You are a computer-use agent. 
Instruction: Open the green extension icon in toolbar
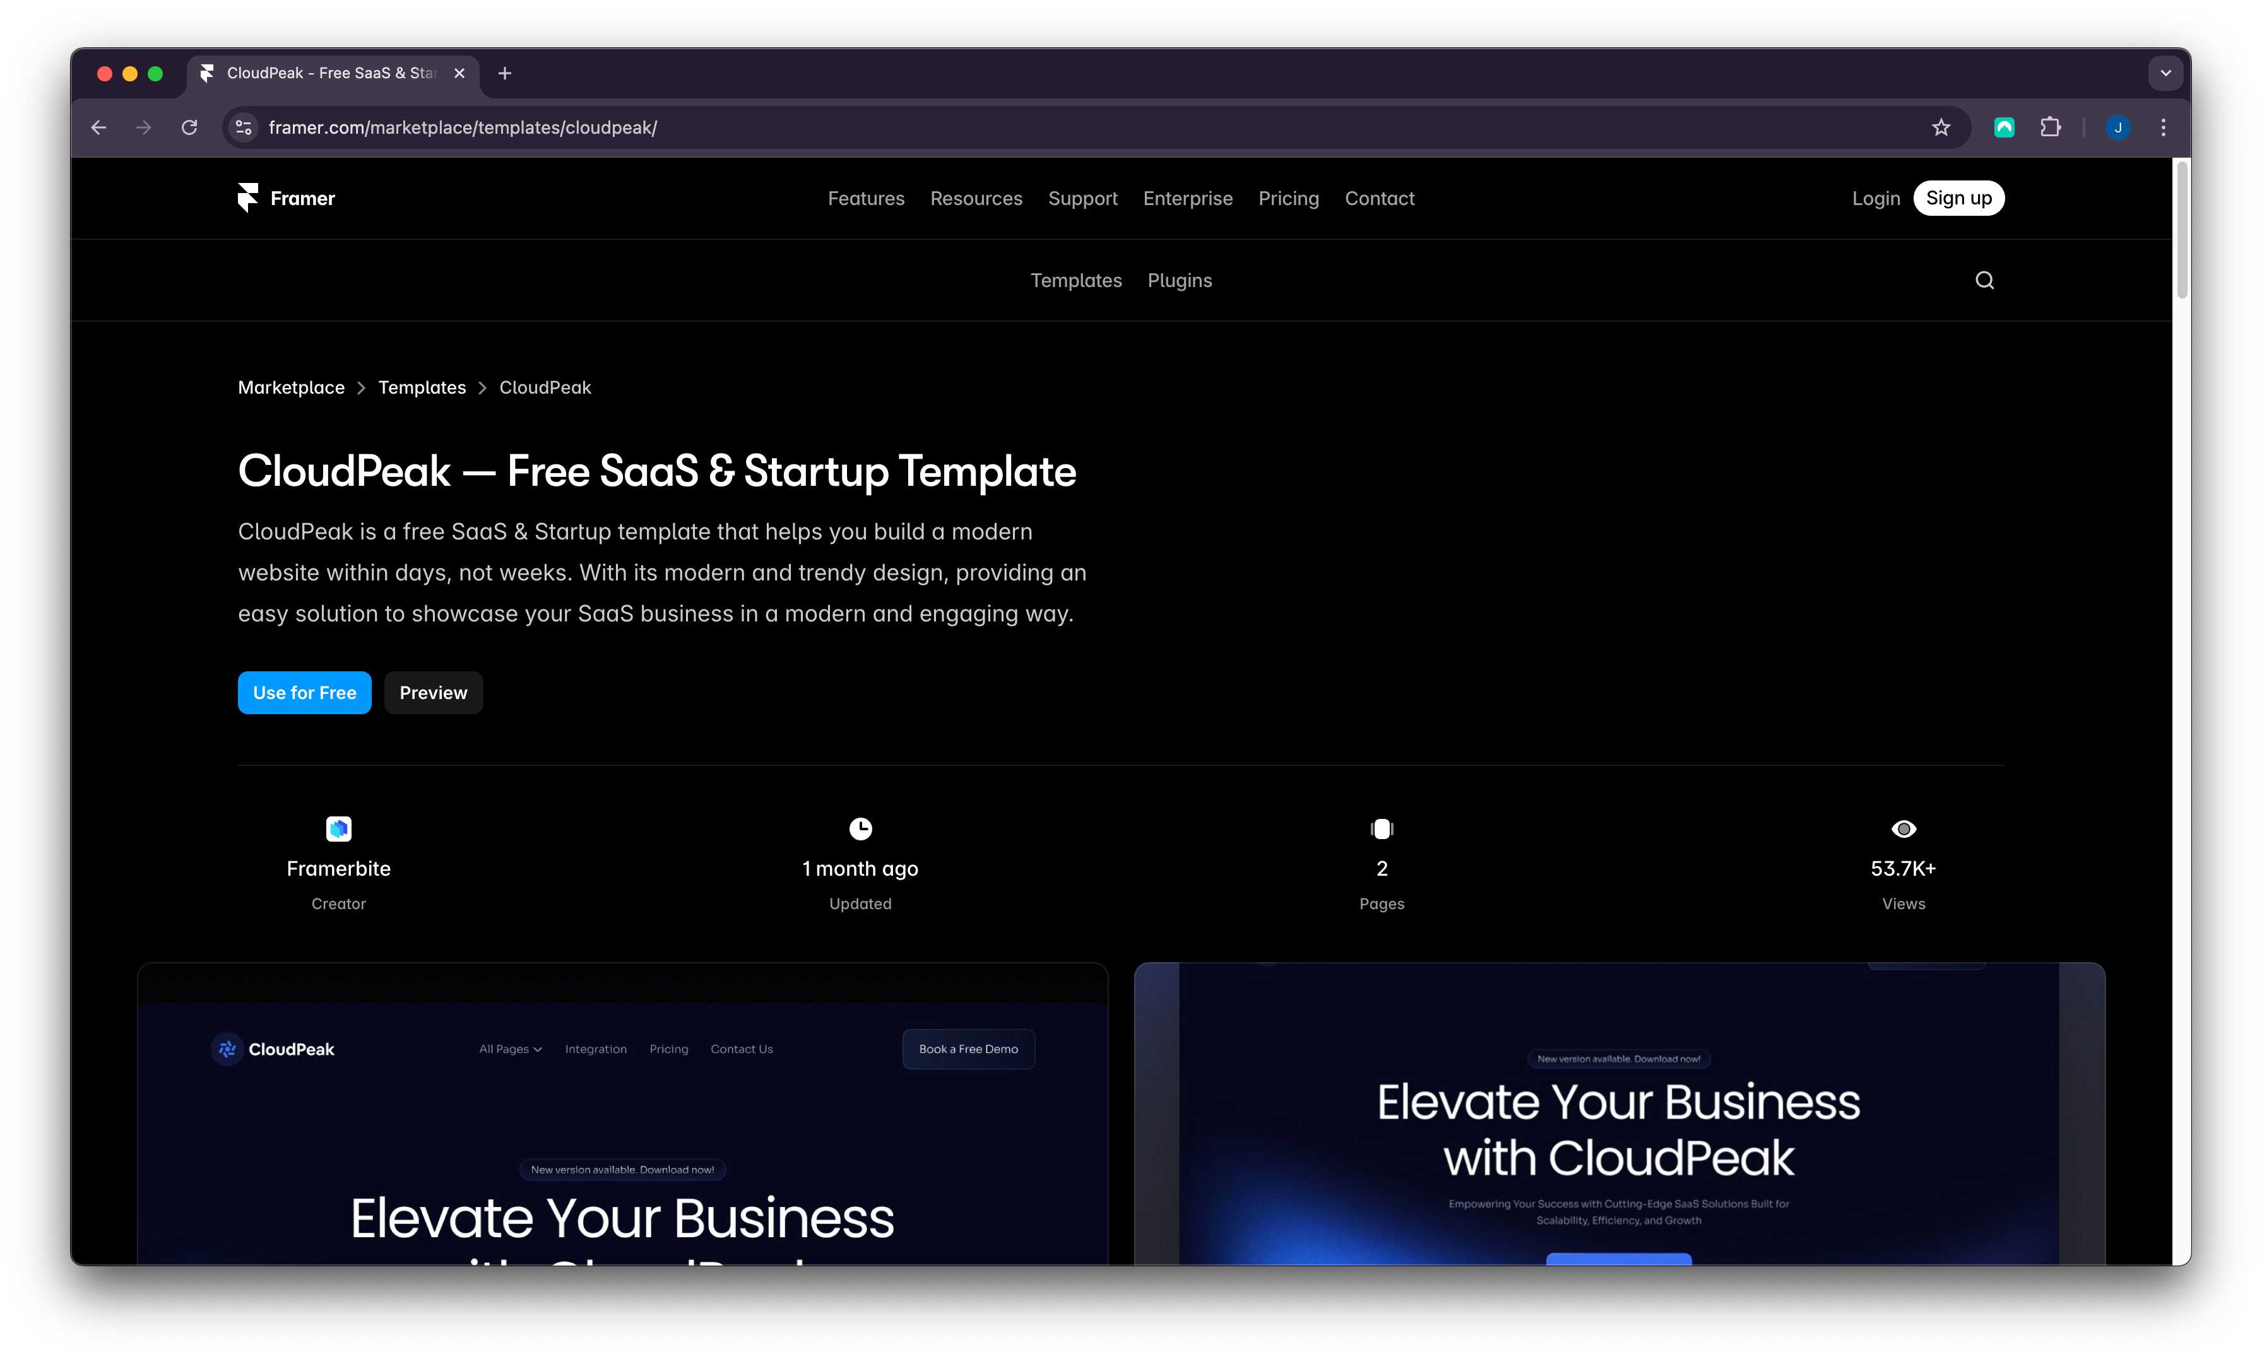pyautogui.click(x=2004, y=127)
